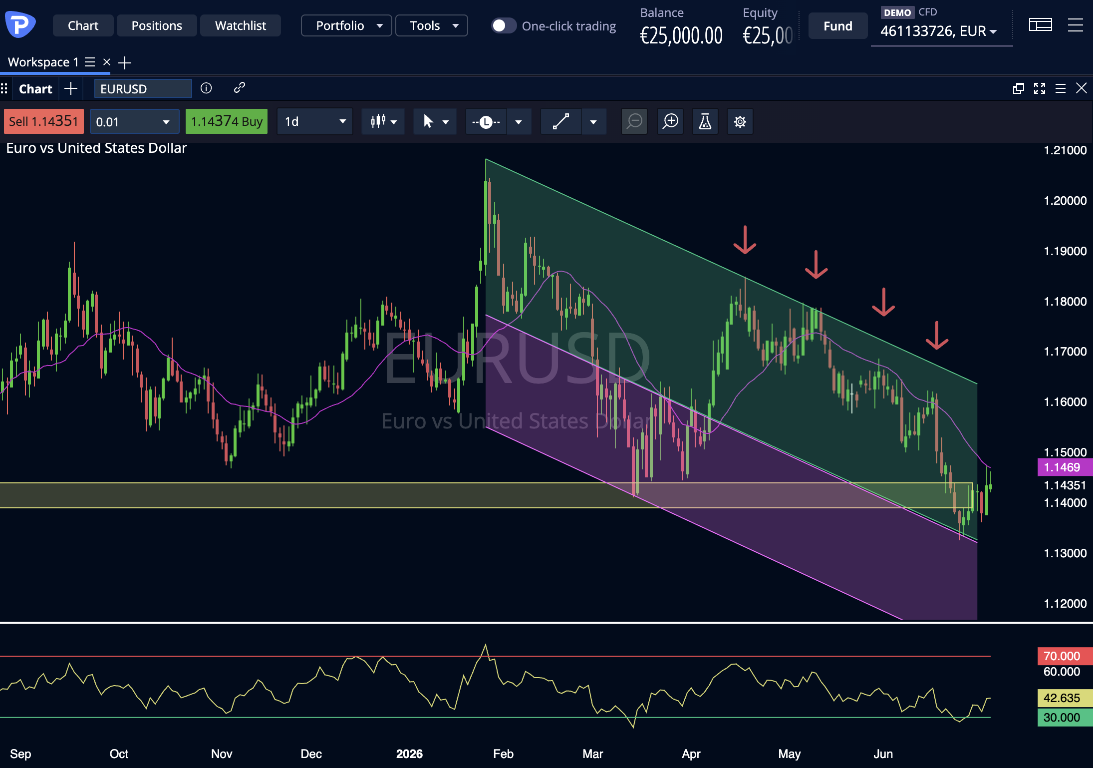Detach chart panel to new window
The width and height of the screenshot is (1093, 768).
tap(1019, 88)
